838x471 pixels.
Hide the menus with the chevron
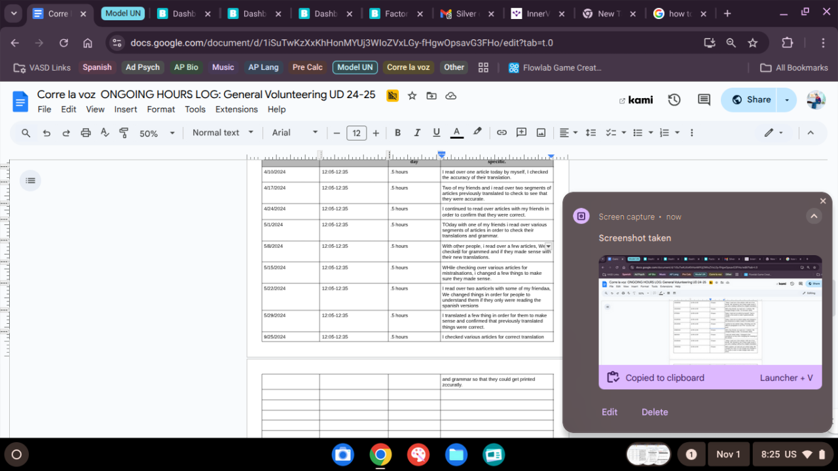810,133
